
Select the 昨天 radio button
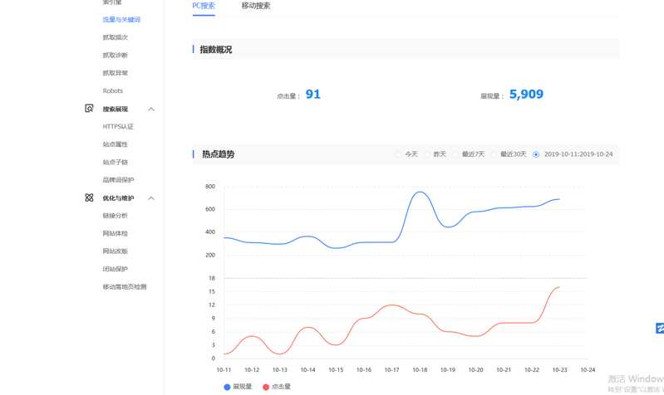tap(427, 154)
